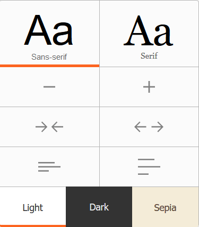
Task: Increase line height with spaced lines icon
Action: (149, 167)
